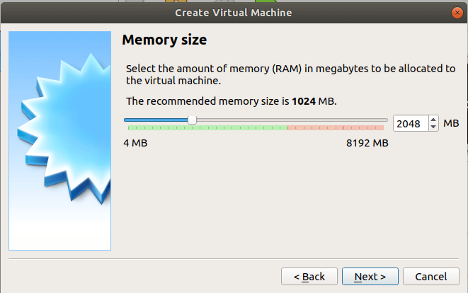Click the Memory size heading
This screenshot has width=468, height=293.
pyautogui.click(x=164, y=40)
